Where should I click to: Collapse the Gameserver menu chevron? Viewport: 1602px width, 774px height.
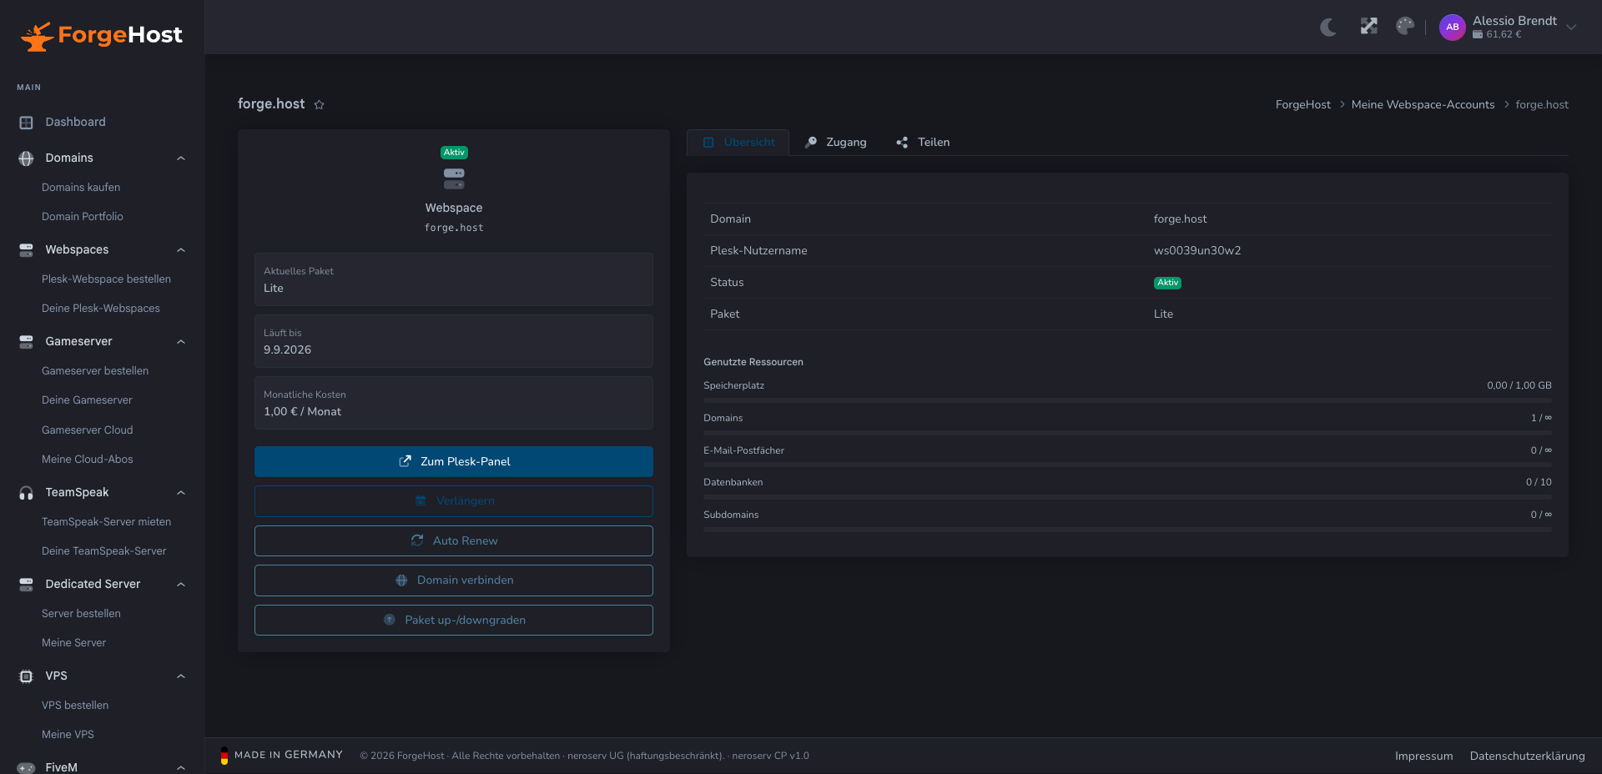(x=181, y=342)
